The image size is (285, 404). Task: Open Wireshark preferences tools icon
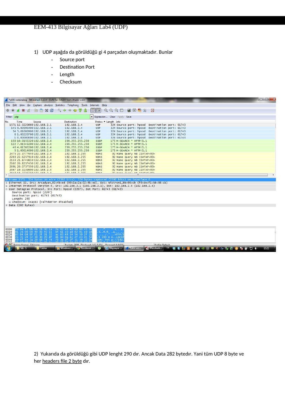[145, 111]
